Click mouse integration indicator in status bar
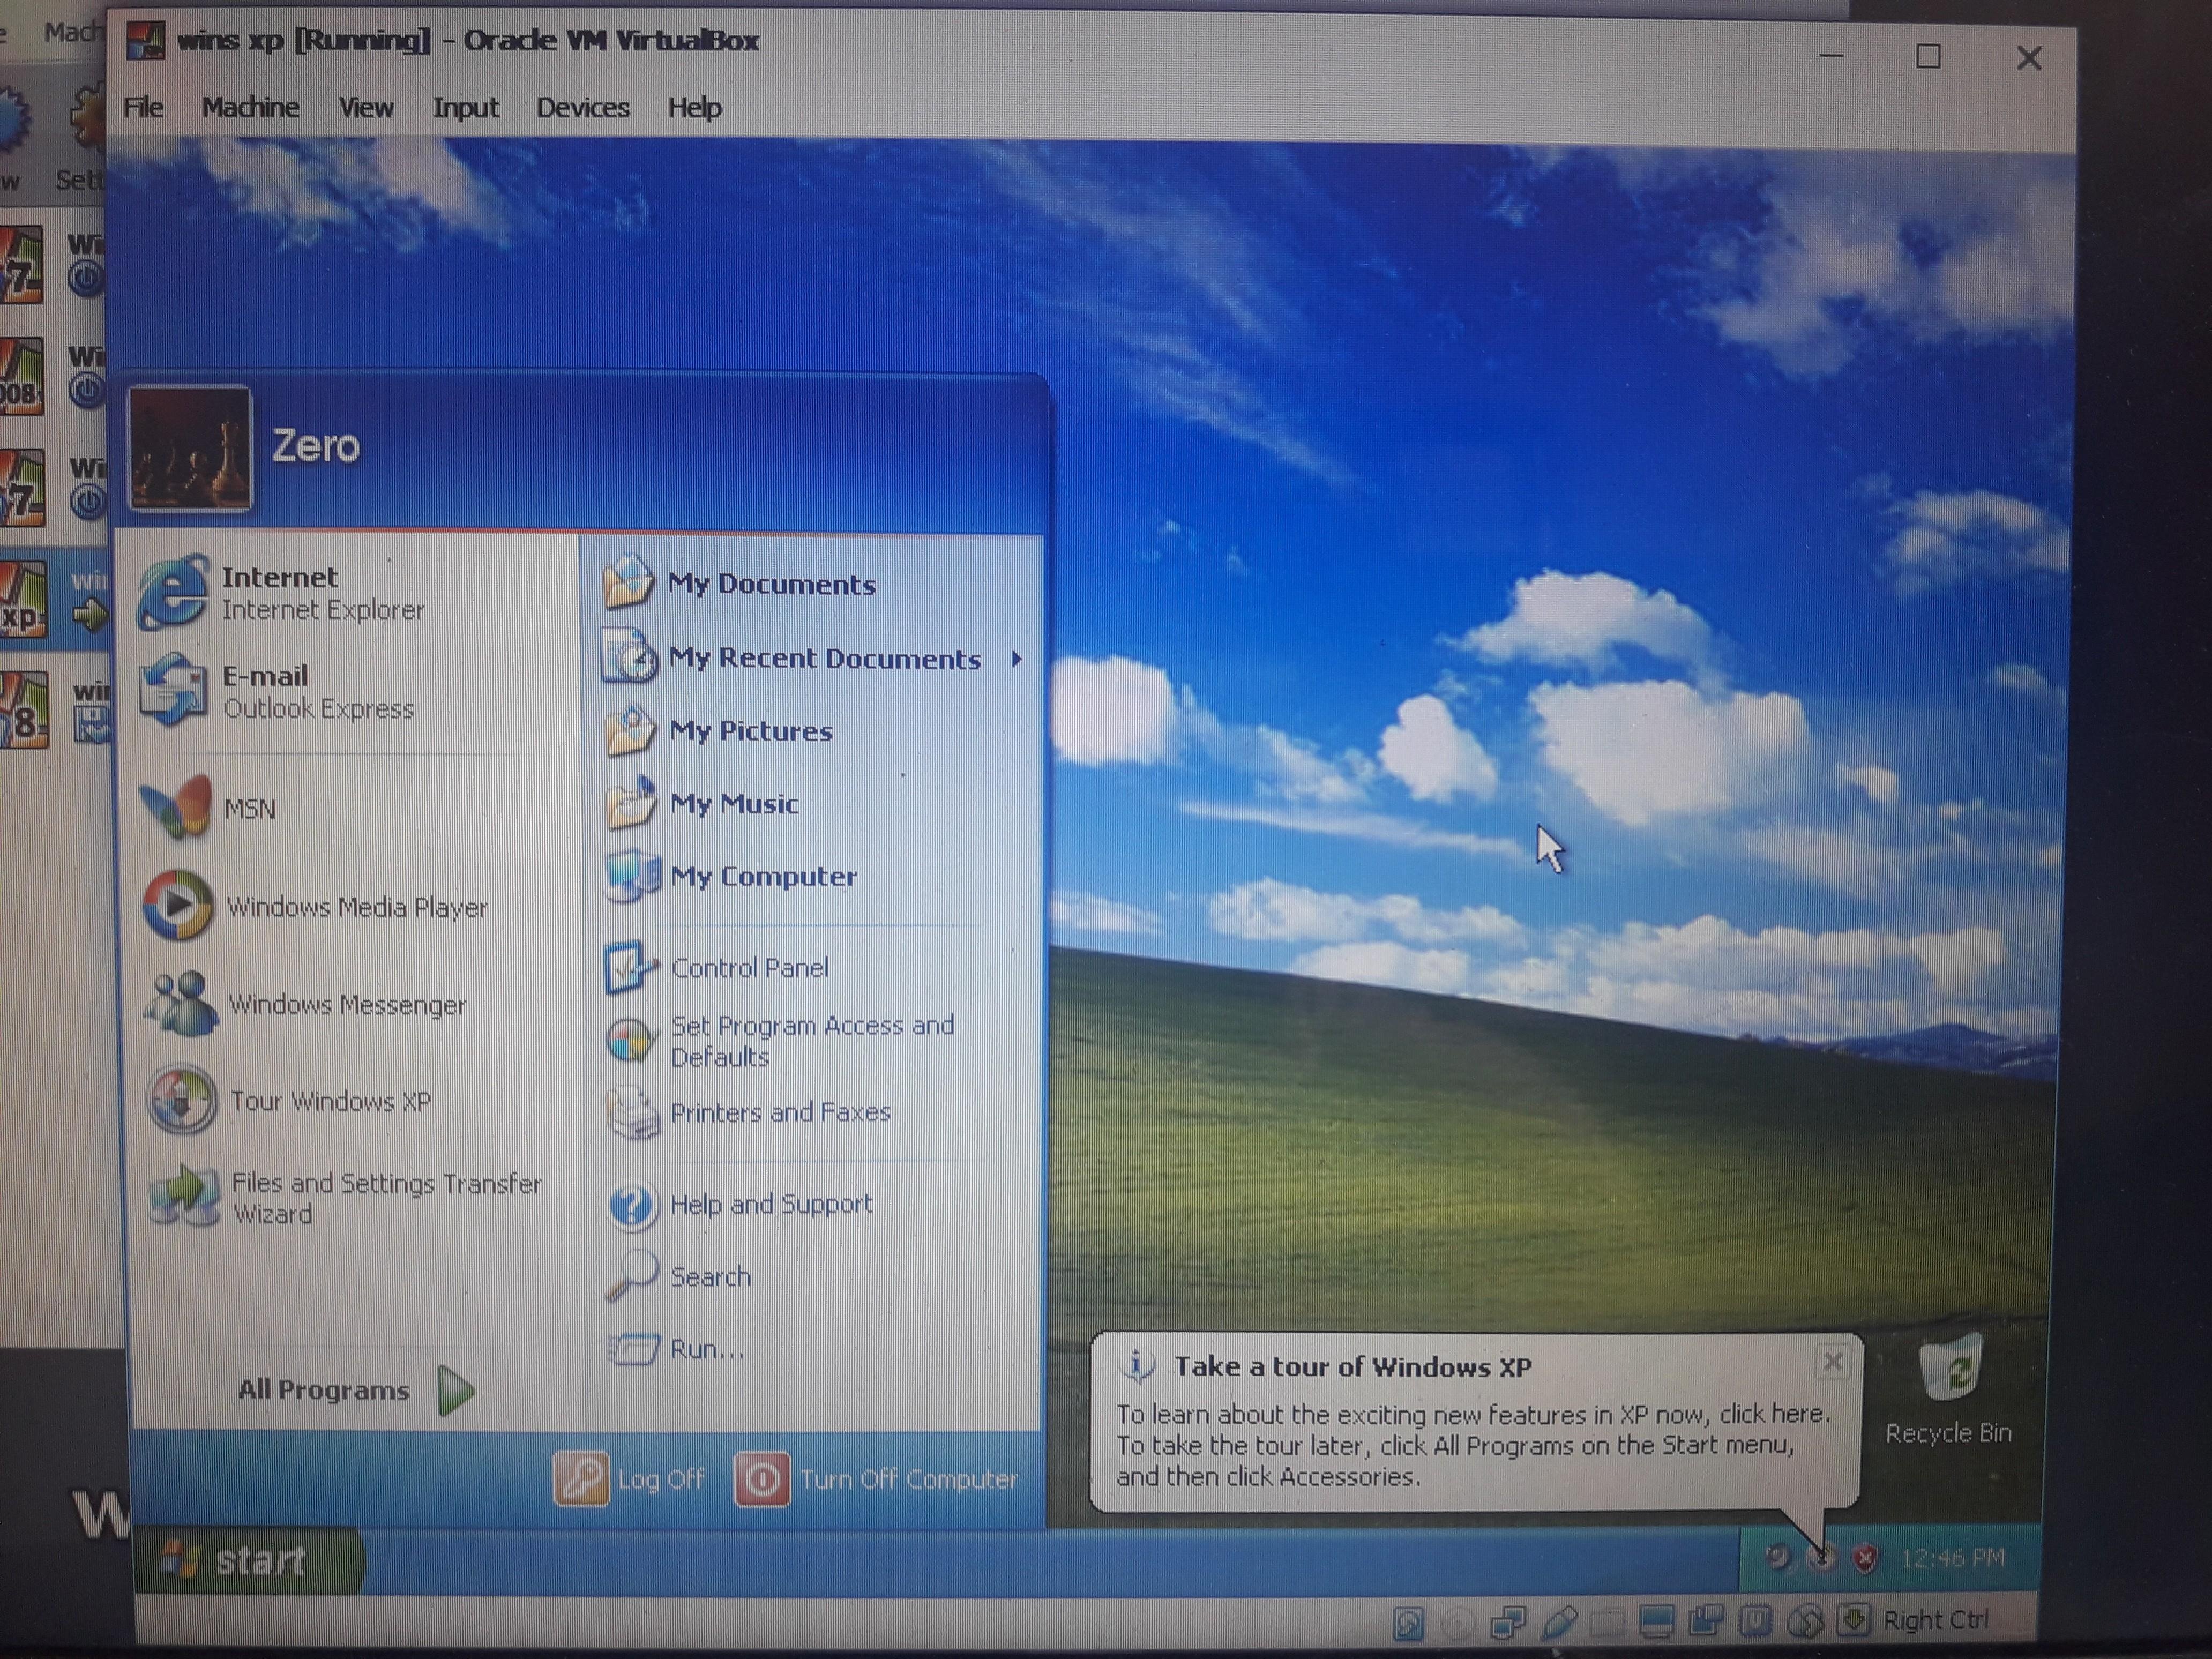Image resolution: width=2212 pixels, height=1659 pixels. [1805, 1622]
